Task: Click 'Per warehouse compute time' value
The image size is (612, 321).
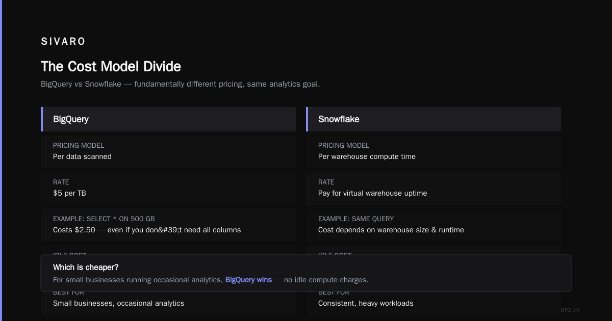Action: point(367,156)
